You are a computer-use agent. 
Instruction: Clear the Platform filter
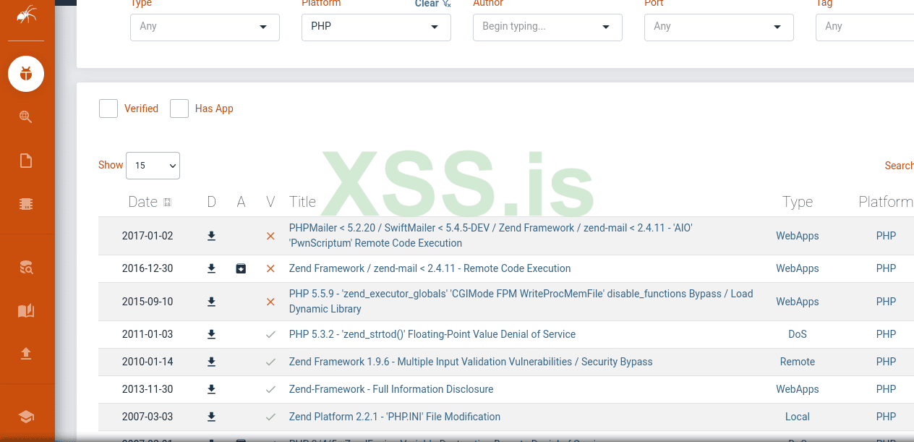coord(432,4)
